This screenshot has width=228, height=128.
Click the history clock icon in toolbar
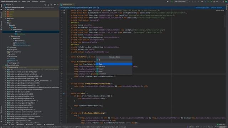coord(214,1)
